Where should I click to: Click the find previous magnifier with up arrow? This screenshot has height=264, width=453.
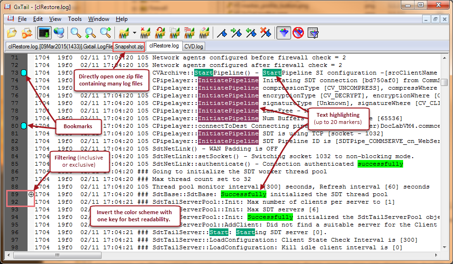tap(105, 33)
